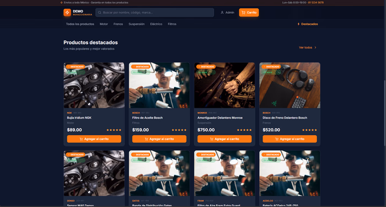Click the Destacado badge on Filtro de Aceite Bosch

141,67
